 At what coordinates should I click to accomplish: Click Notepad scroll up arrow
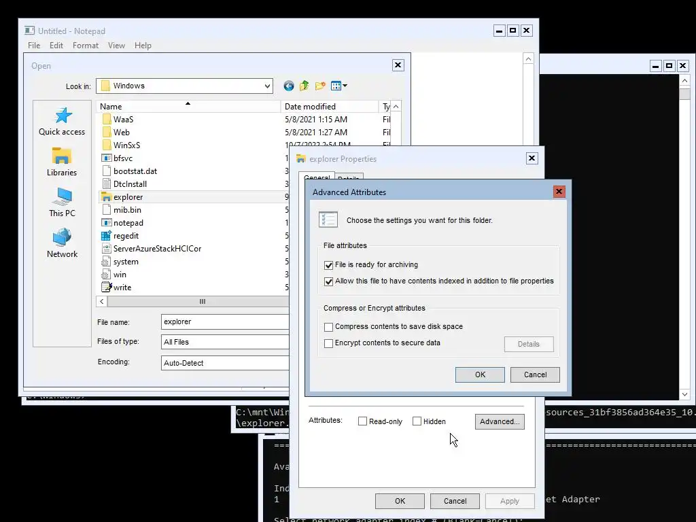[x=527, y=59]
